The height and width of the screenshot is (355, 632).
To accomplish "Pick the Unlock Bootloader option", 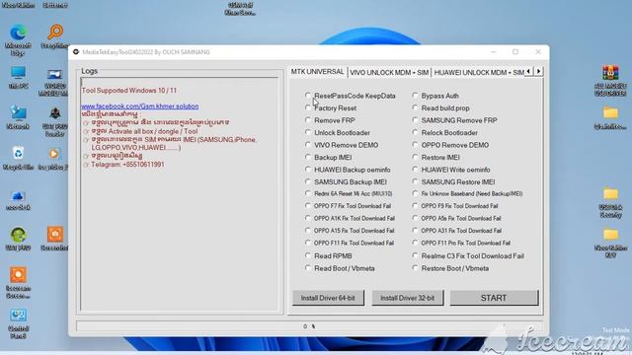I will coord(308,132).
